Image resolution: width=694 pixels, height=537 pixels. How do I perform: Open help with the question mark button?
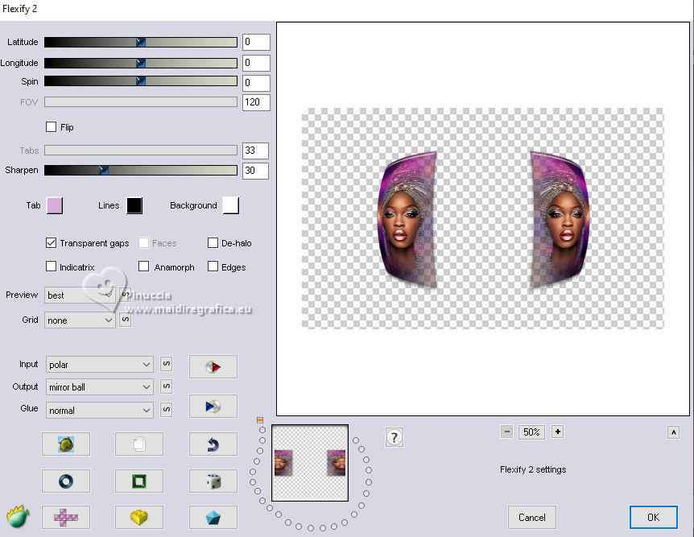394,437
